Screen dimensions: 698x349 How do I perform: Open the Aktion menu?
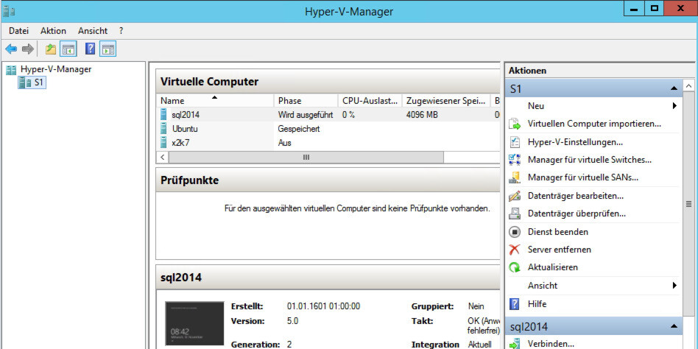pos(53,31)
